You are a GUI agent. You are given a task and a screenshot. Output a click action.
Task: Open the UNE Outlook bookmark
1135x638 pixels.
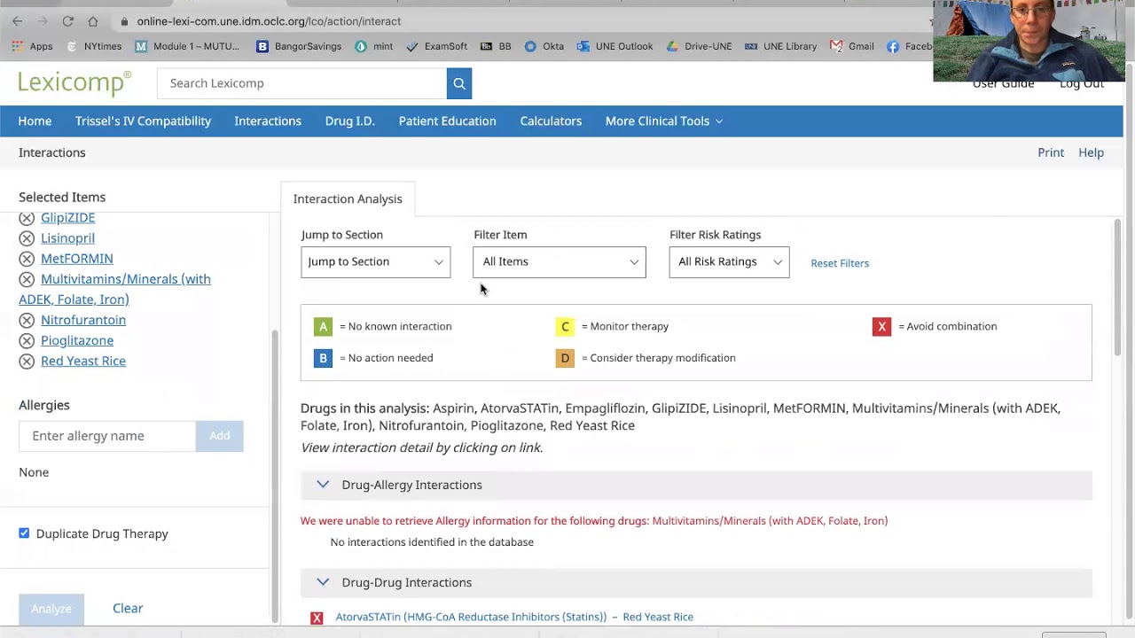click(x=614, y=46)
